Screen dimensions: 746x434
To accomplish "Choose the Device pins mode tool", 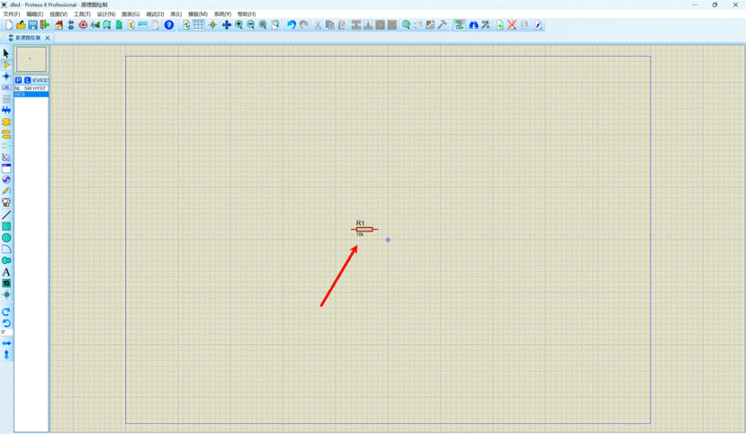I will pos(6,146).
